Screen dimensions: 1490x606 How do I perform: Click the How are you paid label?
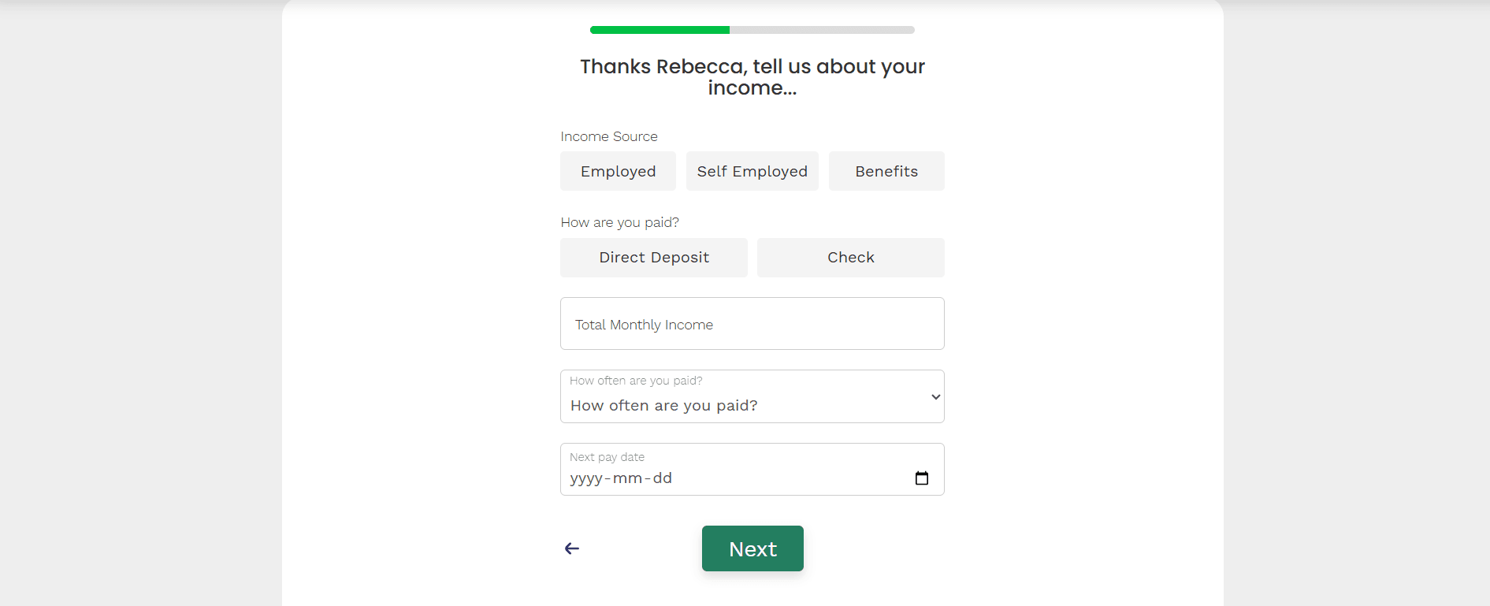point(619,222)
